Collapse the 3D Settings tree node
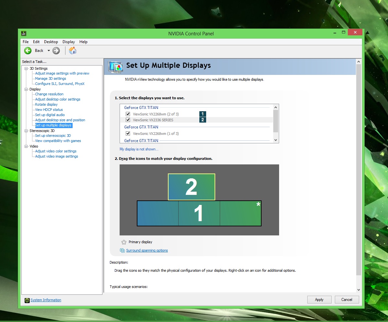The width and height of the screenshot is (388, 322). pos(26,68)
